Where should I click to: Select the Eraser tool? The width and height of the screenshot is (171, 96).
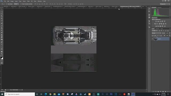pos(2,33)
